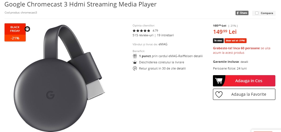This screenshot has height=132, width=281.
Task: Click the Chromecast product image
Action: (59, 78)
